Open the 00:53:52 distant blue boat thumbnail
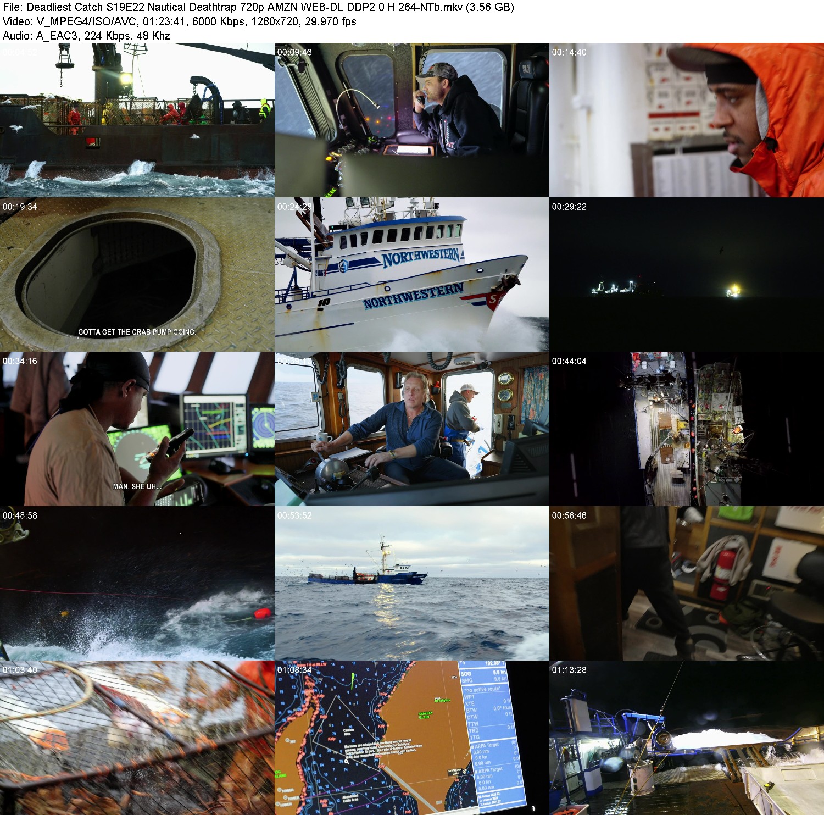 [412, 583]
